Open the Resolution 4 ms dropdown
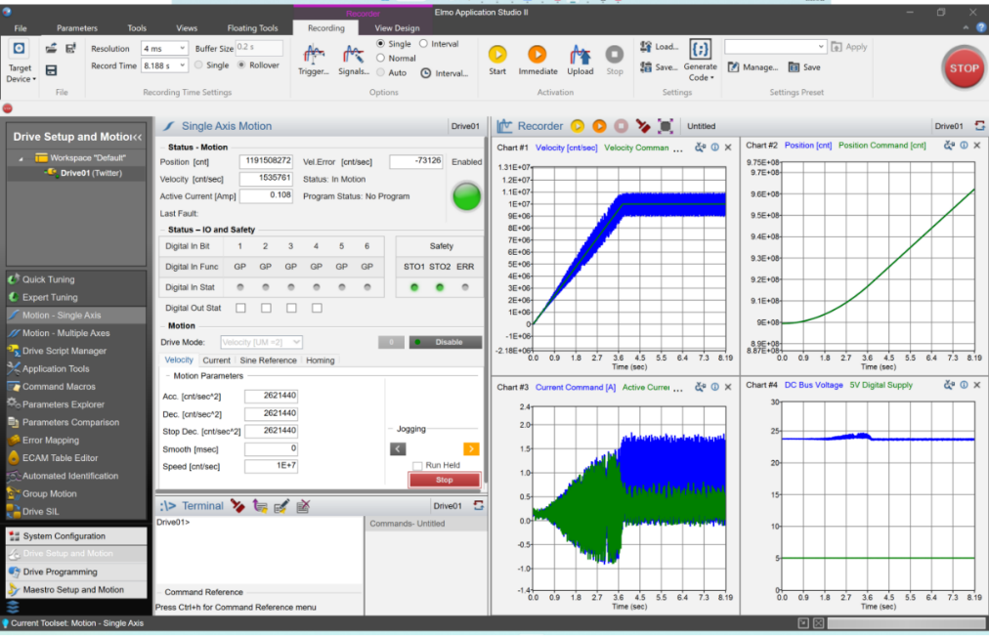989x636 pixels. (164, 49)
